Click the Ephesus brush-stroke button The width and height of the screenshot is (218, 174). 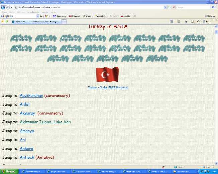coord(71,48)
